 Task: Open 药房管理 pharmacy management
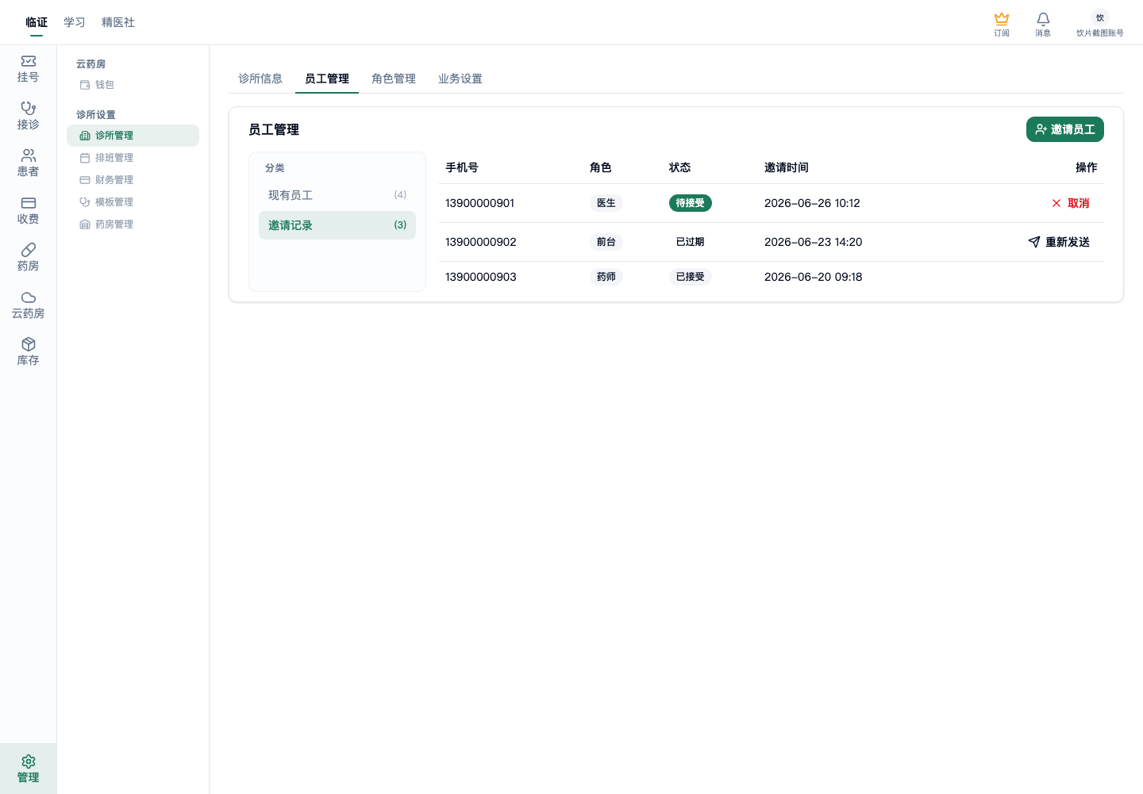click(133, 224)
